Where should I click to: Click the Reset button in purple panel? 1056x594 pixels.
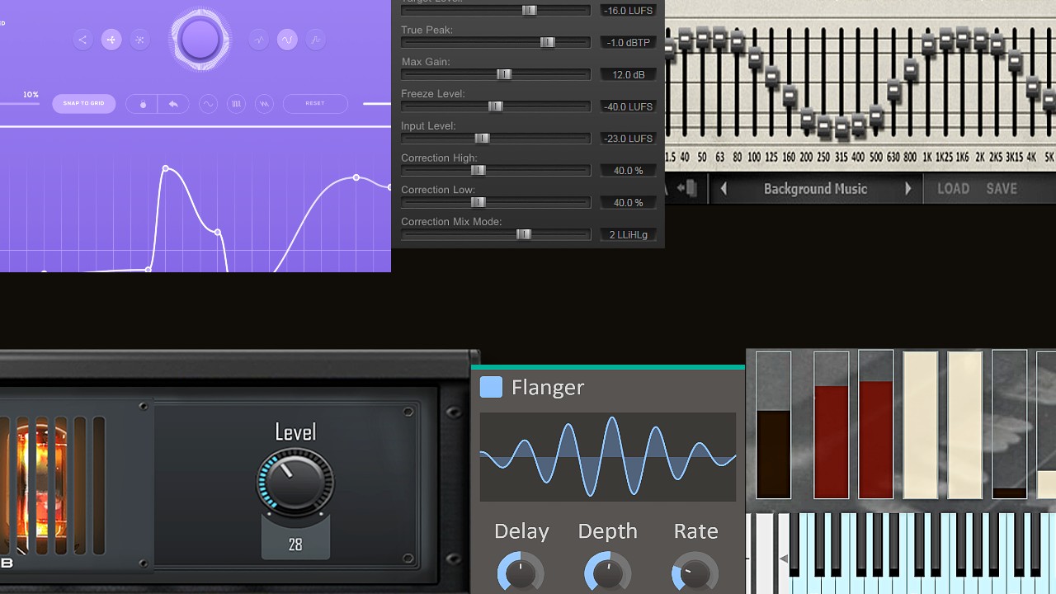click(315, 104)
